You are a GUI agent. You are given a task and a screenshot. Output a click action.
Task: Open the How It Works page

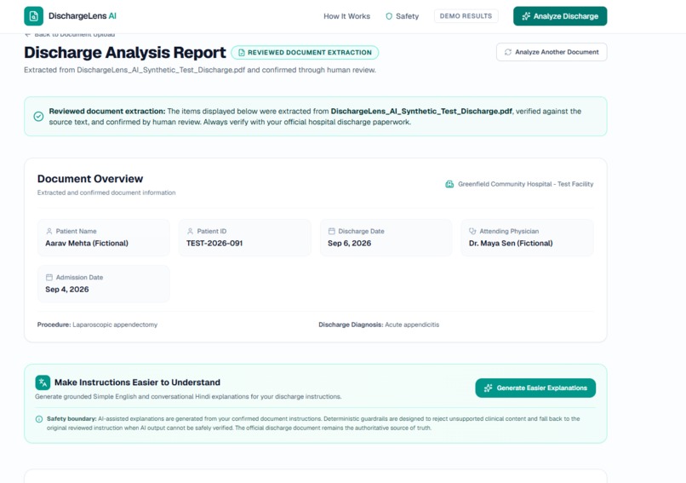(x=346, y=16)
